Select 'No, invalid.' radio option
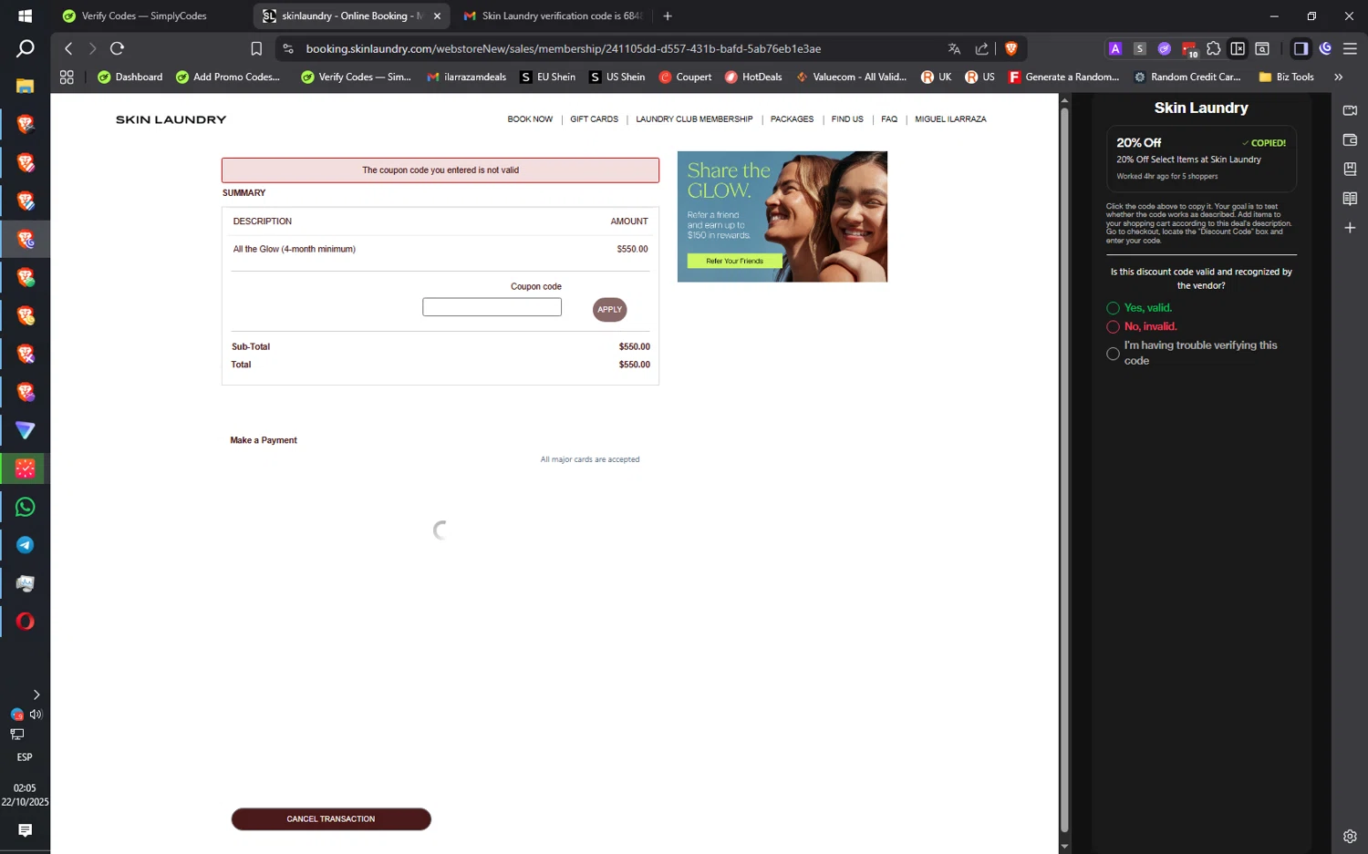The height and width of the screenshot is (854, 1368). (x=1113, y=326)
